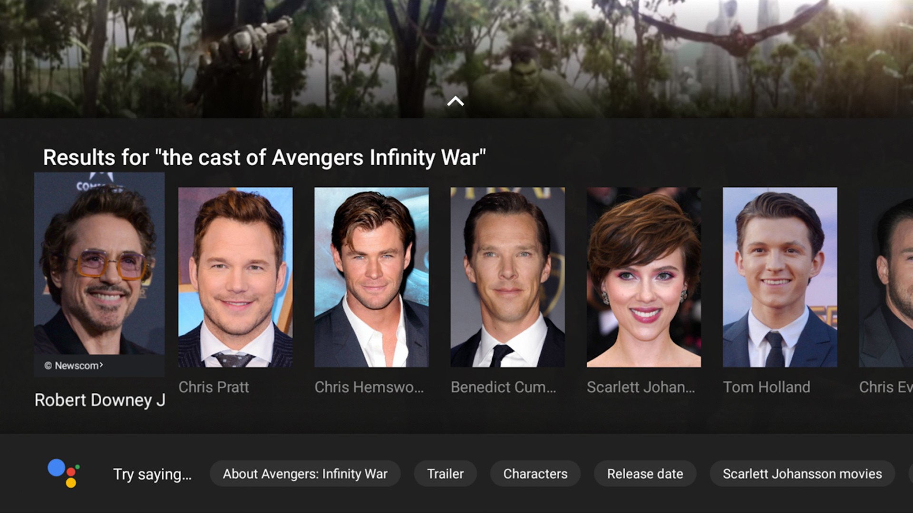Select Chris Pratt's photo
Screen dimensions: 913x513
(x=235, y=277)
